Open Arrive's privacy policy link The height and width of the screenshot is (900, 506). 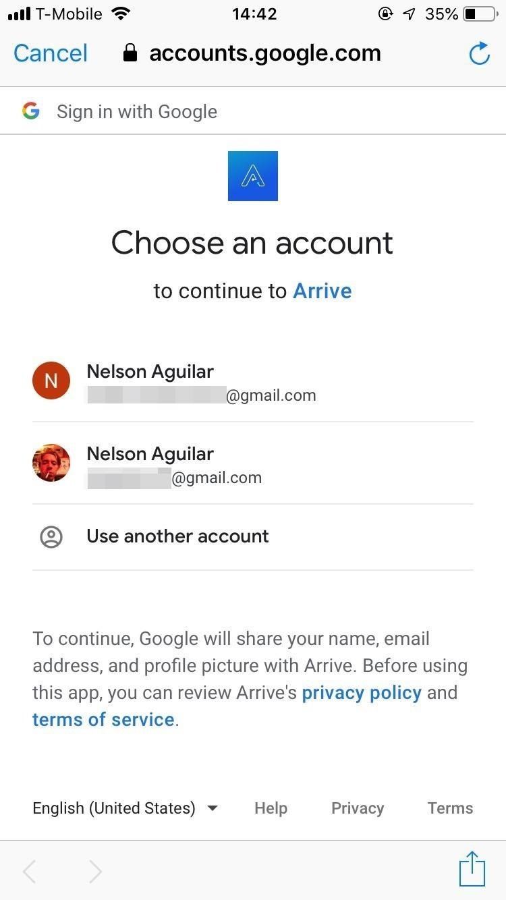[362, 693]
